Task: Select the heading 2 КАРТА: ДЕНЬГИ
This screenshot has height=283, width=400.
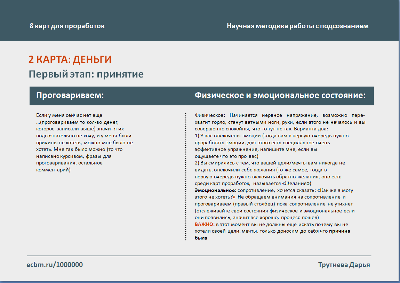Action: coord(70,59)
